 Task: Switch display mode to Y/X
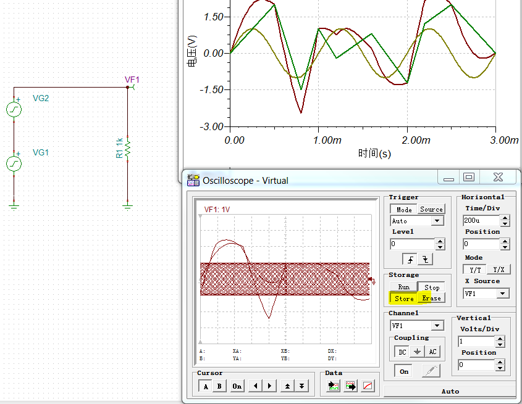coord(499,269)
